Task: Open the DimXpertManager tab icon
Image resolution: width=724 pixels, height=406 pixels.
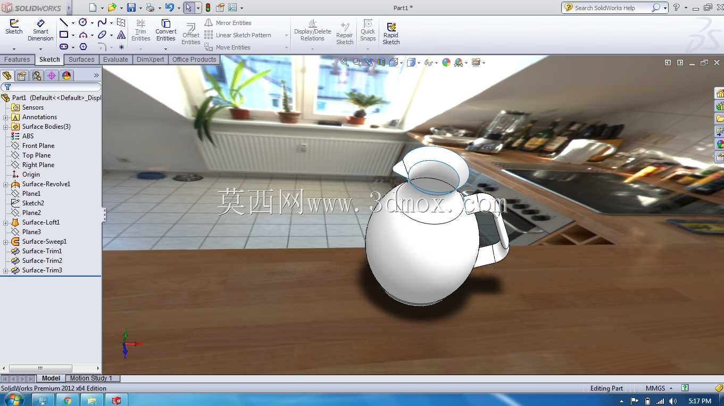Action: (x=52, y=76)
